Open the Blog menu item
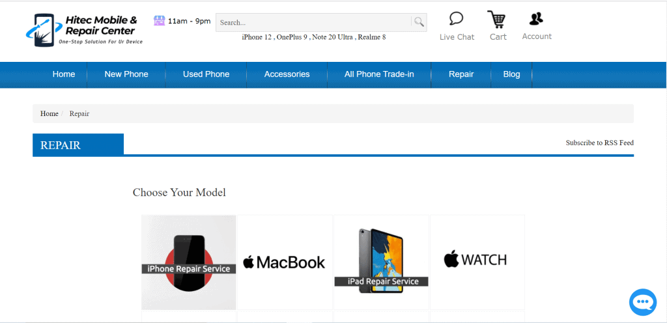 (512, 74)
